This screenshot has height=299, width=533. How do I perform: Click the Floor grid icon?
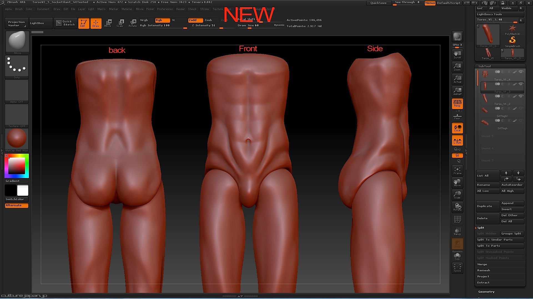tap(457, 116)
